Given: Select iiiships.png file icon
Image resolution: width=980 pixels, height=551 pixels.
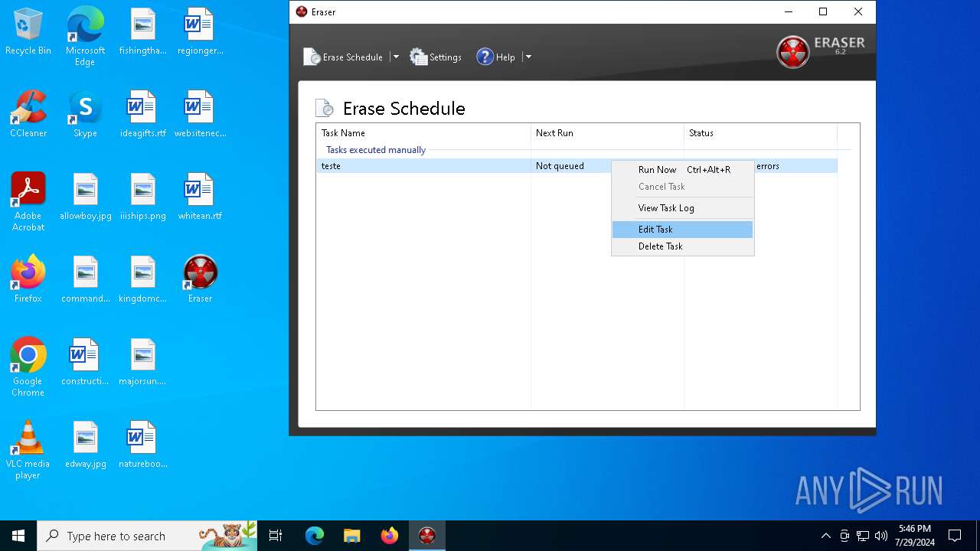Looking at the screenshot, I should click(143, 197).
